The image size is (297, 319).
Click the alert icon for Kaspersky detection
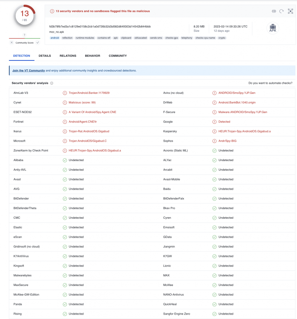click(214, 131)
